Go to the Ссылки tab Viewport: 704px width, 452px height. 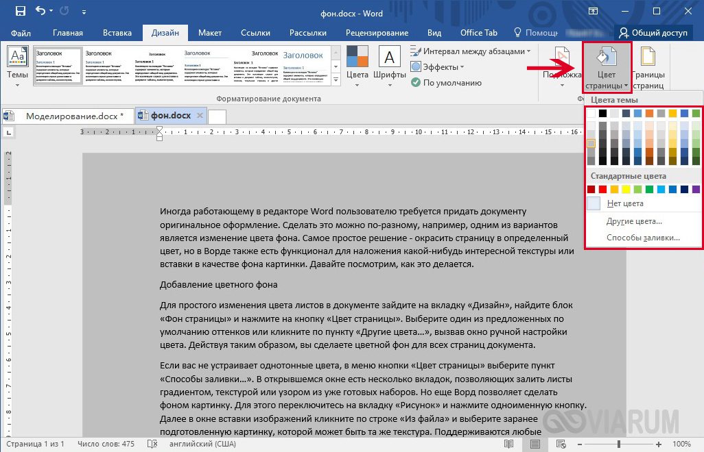point(255,33)
